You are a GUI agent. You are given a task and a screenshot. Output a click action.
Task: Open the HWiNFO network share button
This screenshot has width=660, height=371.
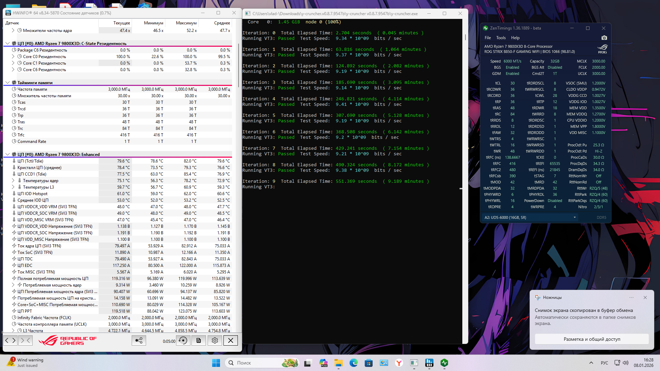pos(139,340)
